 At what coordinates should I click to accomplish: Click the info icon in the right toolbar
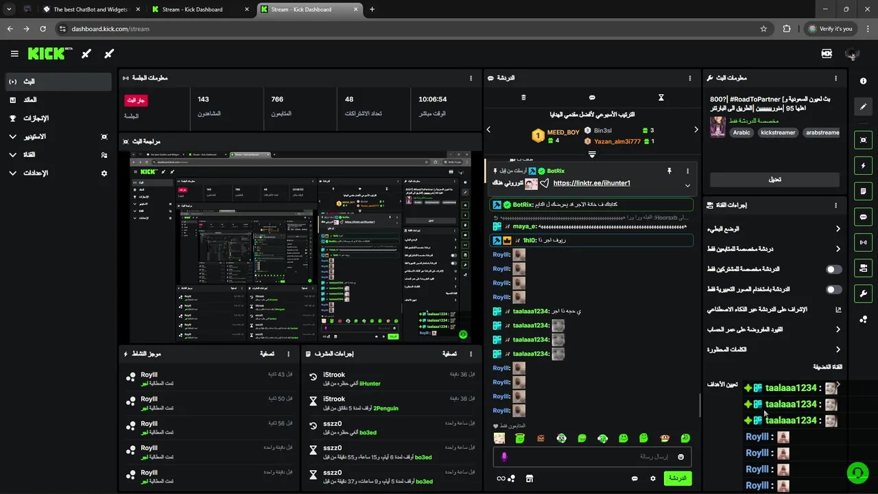[x=863, y=81]
